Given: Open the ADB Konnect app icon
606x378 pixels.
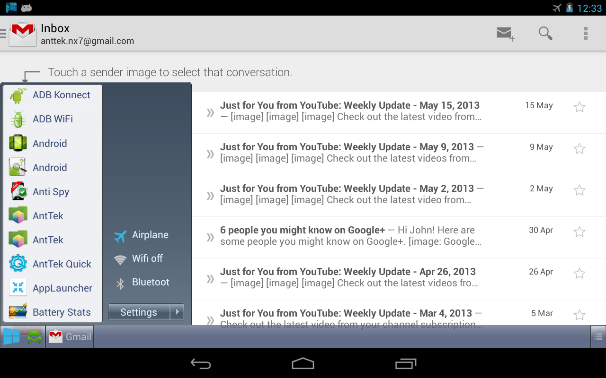Looking at the screenshot, I should click(18, 95).
